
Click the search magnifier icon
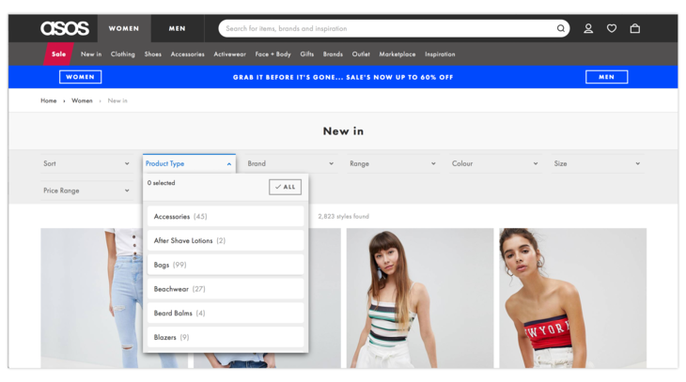pyautogui.click(x=561, y=28)
